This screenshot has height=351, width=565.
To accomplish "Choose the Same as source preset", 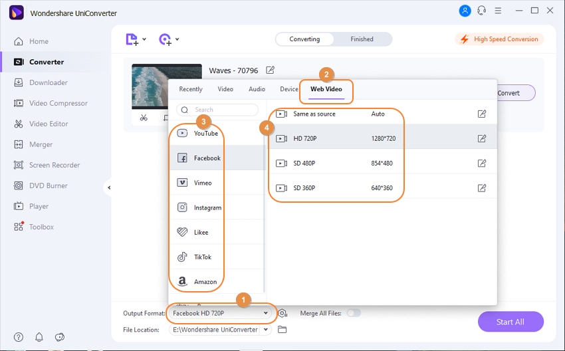I will pos(382,114).
